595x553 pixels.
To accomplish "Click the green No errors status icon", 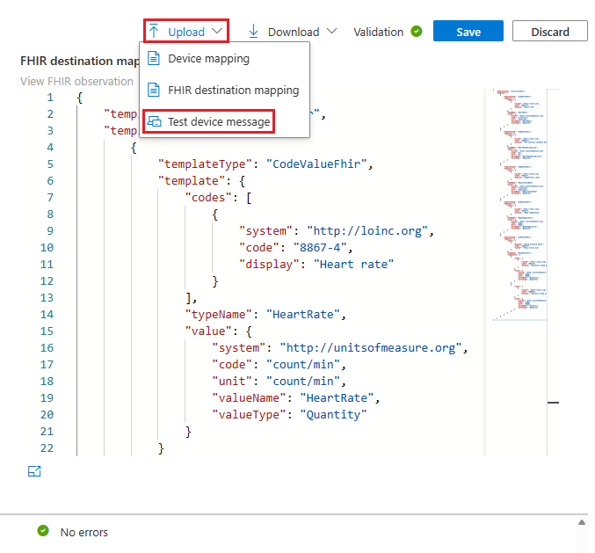I will 42,531.
